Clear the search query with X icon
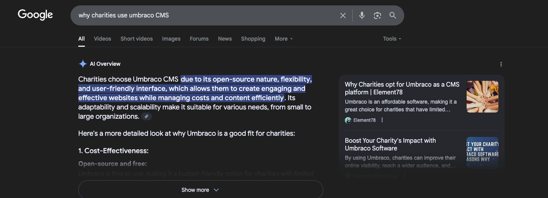Image resolution: width=548 pixels, height=198 pixels. 343,15
